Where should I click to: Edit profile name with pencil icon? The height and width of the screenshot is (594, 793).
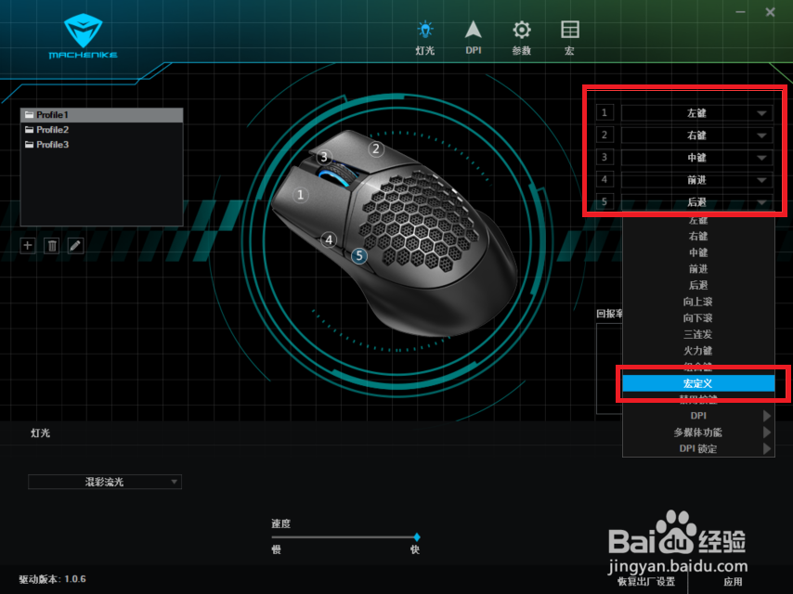tap(75, 246)
